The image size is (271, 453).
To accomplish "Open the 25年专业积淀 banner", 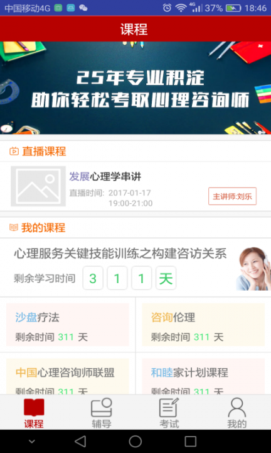I will pos(135,88).
